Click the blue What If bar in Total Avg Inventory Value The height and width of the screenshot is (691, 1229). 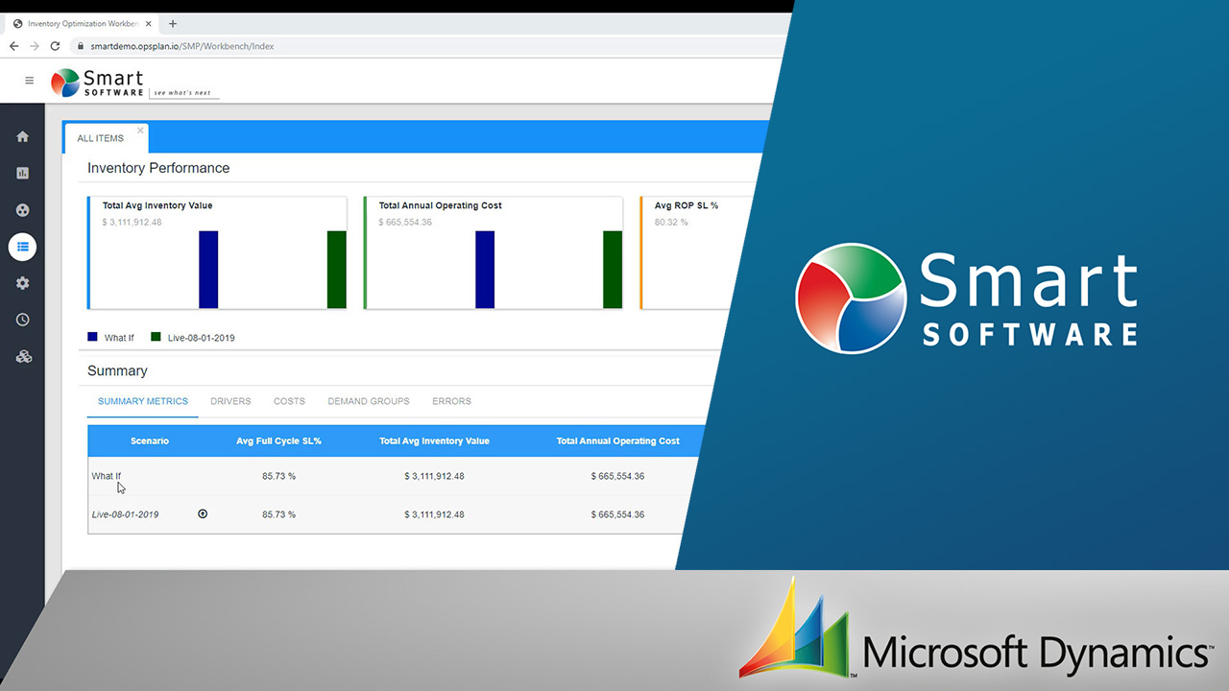click(x=208, y=270)
